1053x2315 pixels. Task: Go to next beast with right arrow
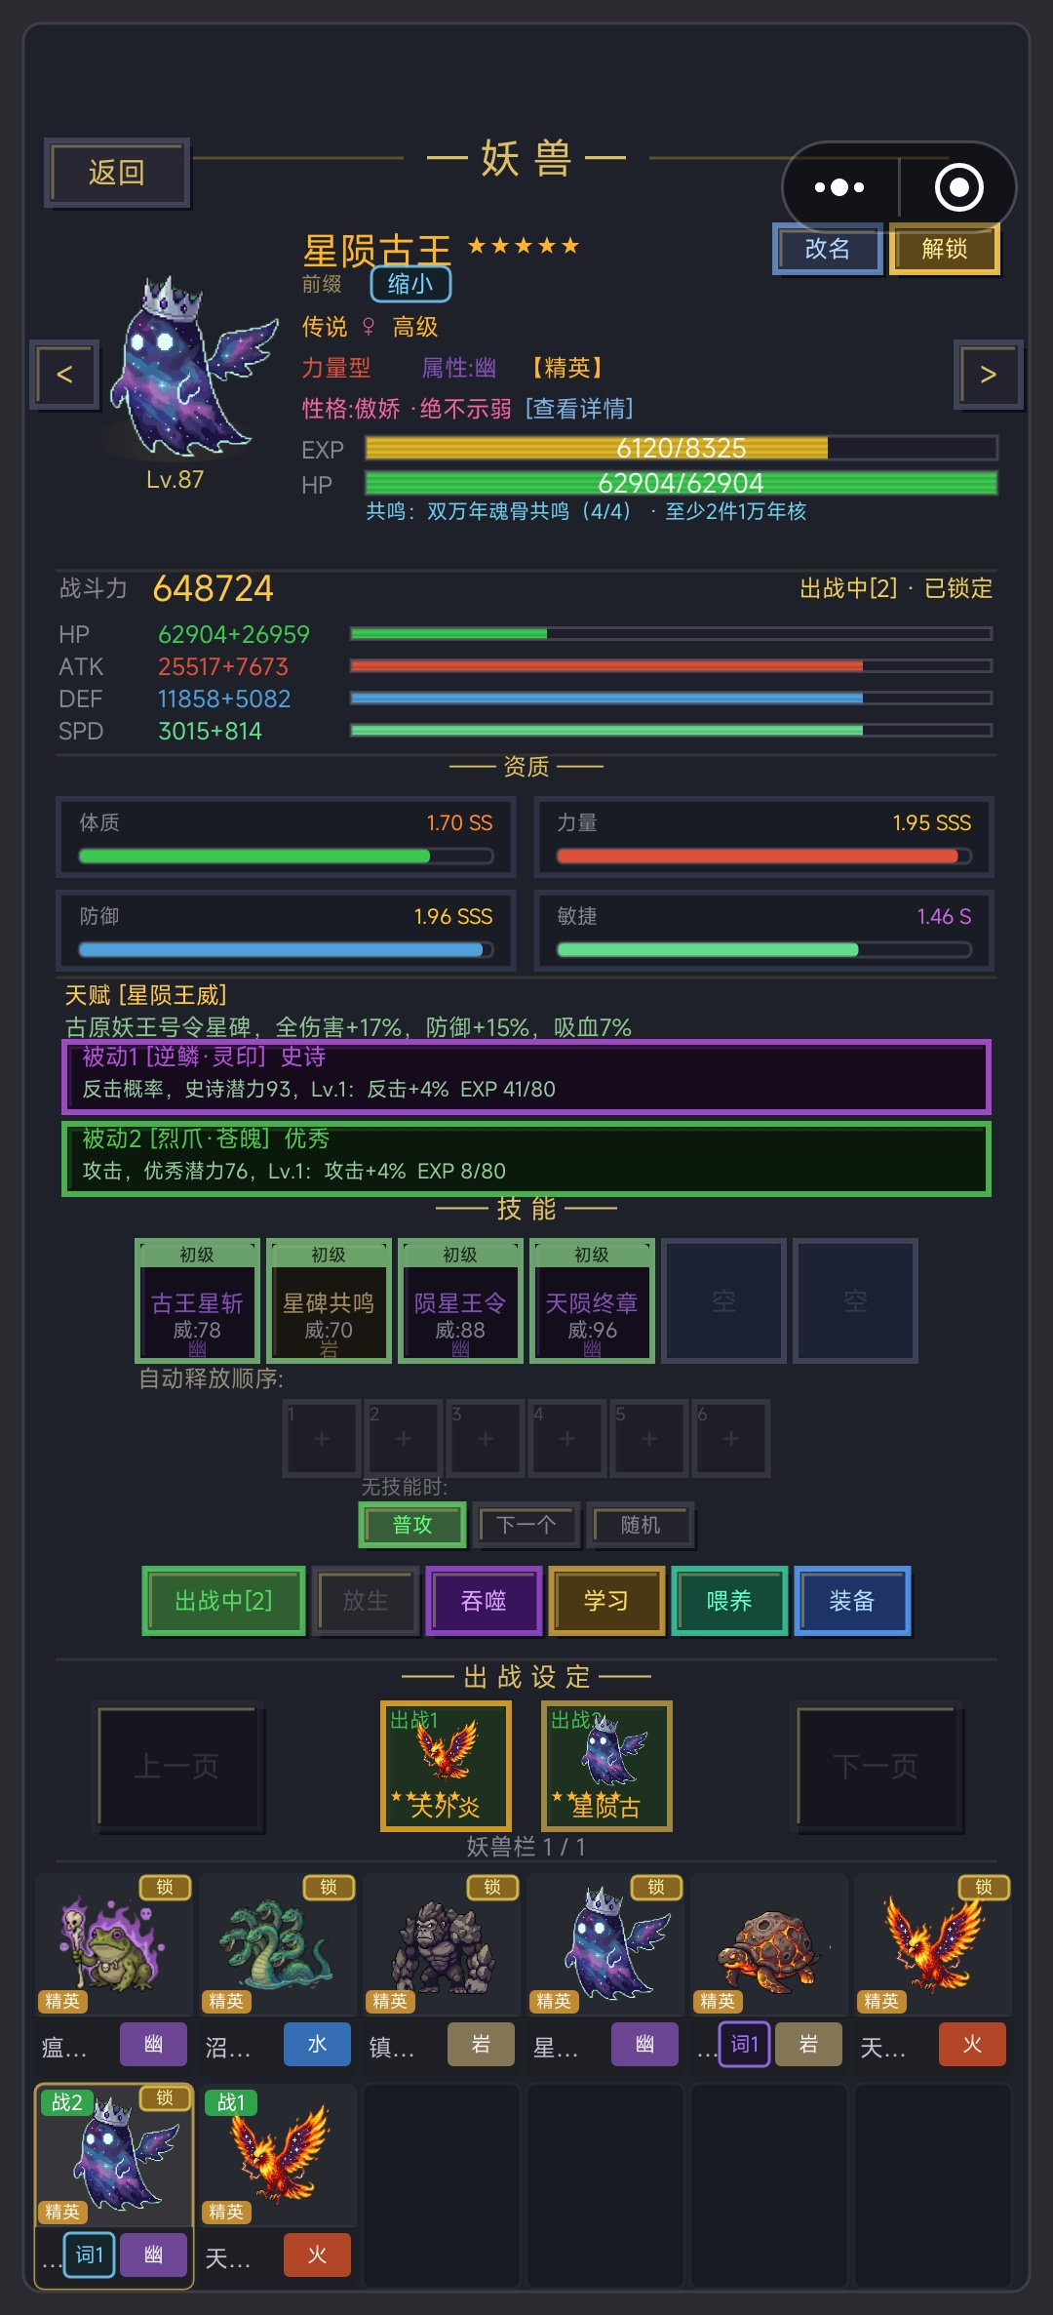pos(988,375)
